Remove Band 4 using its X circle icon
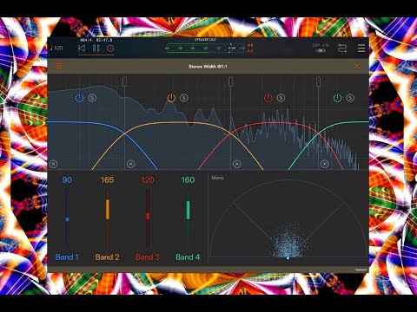Viewport: 417px width, 312px height. [x=325, y=164]
